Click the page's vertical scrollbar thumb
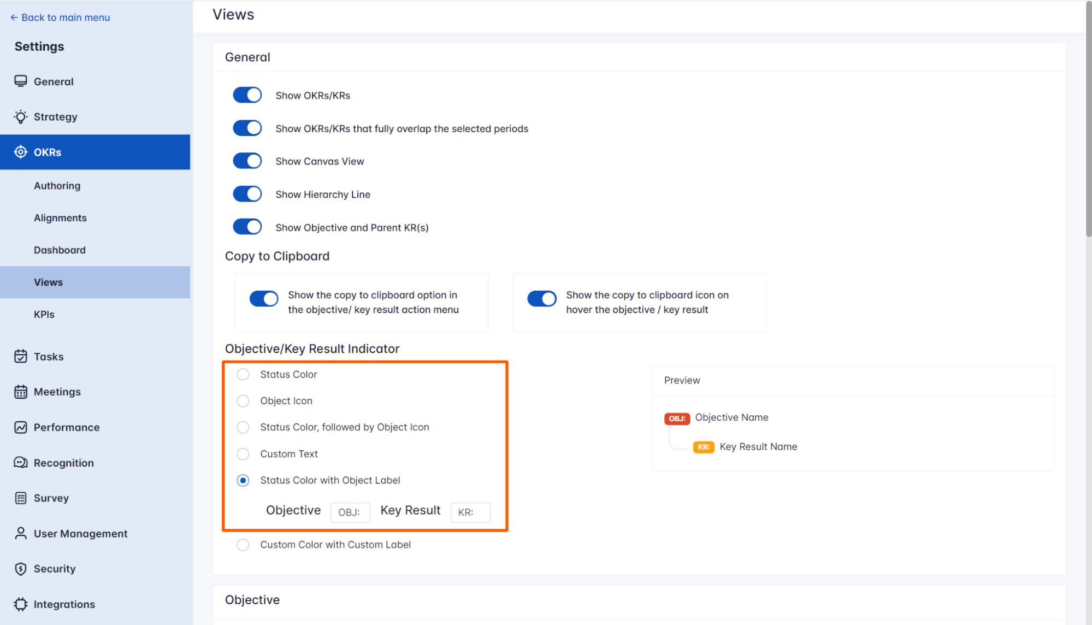This screenshot has width=1092, height=625. pos(1088,120)
